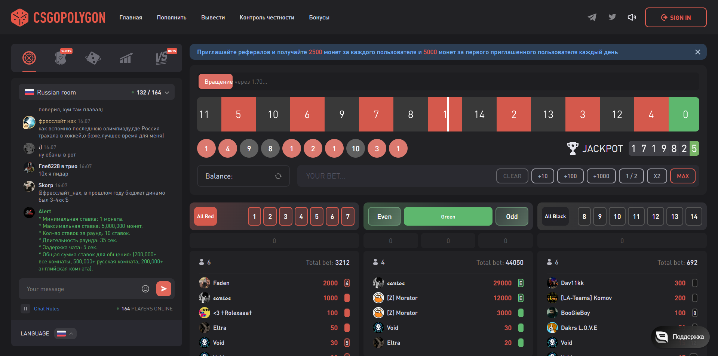The width and height of the screenshot is (718, 356).
Task: Open the VS bets game icon
Action: click(x=162, y=58)
